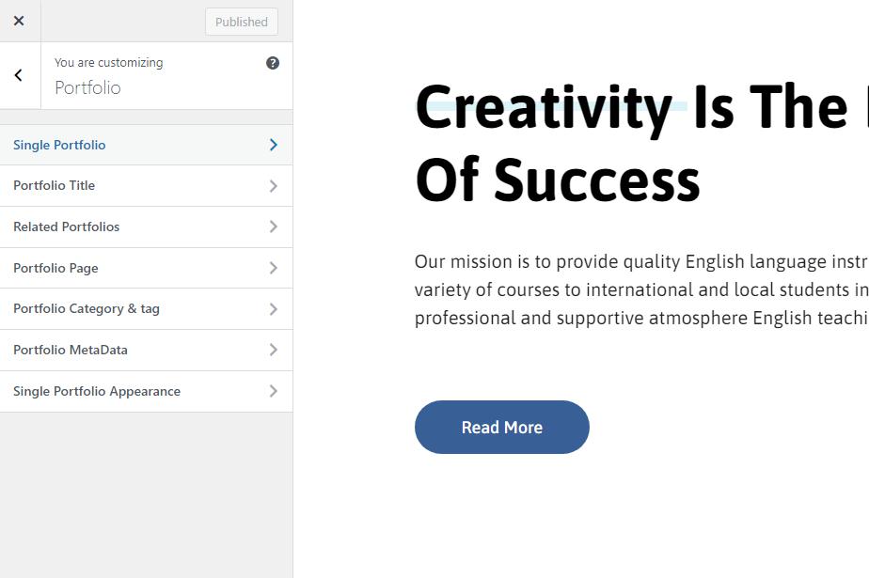Image resolution: width=869 pixels, height=578 pixels.
Task: Expand the chevron beside Portfolio MetaData
Action: 274,350
